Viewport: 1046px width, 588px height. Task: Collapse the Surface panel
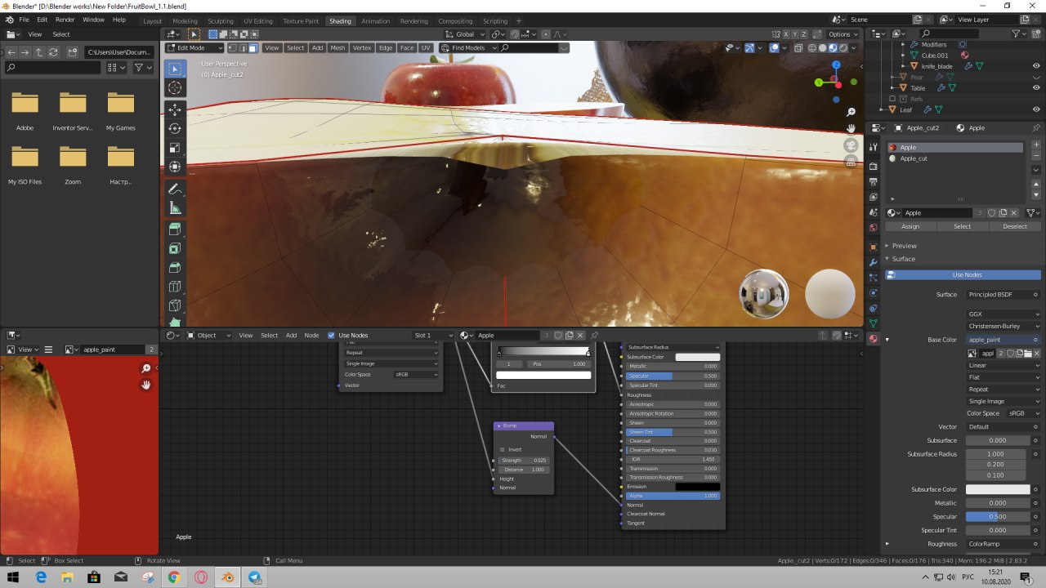coord(903,259)
